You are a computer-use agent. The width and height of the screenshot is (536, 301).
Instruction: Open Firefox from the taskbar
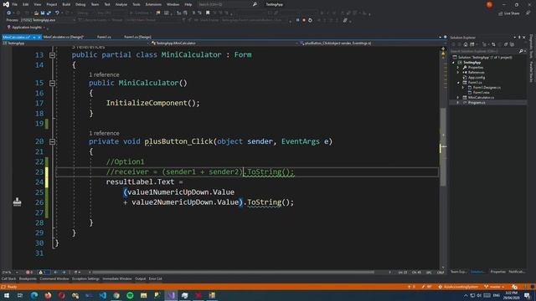(48, 295)
